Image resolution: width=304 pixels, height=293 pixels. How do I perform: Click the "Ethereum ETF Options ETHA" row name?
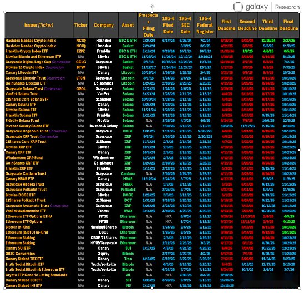click(29, 216)
